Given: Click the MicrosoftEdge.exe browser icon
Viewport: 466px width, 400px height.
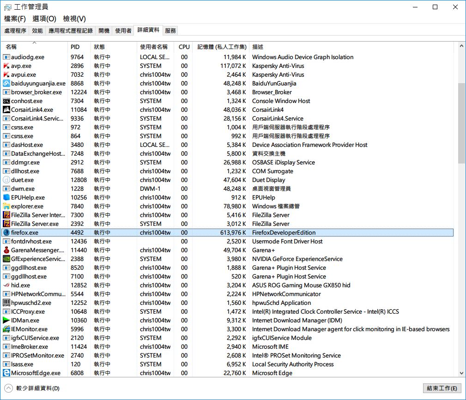Looking at the screenshot, I should click(x=6, y=373).
